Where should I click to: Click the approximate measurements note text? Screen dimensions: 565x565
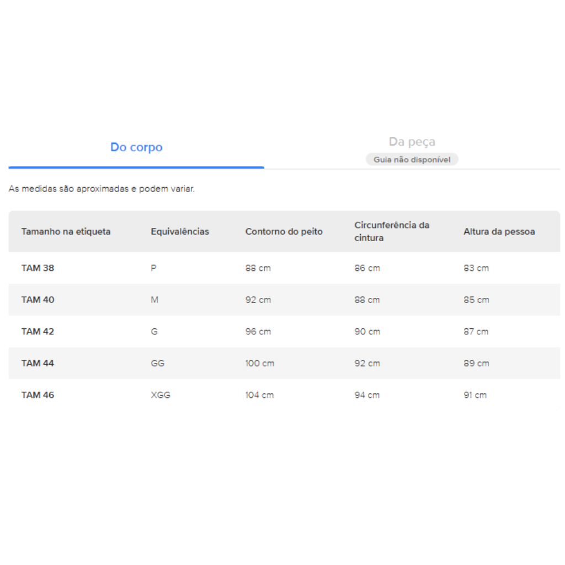coord(102,189)
